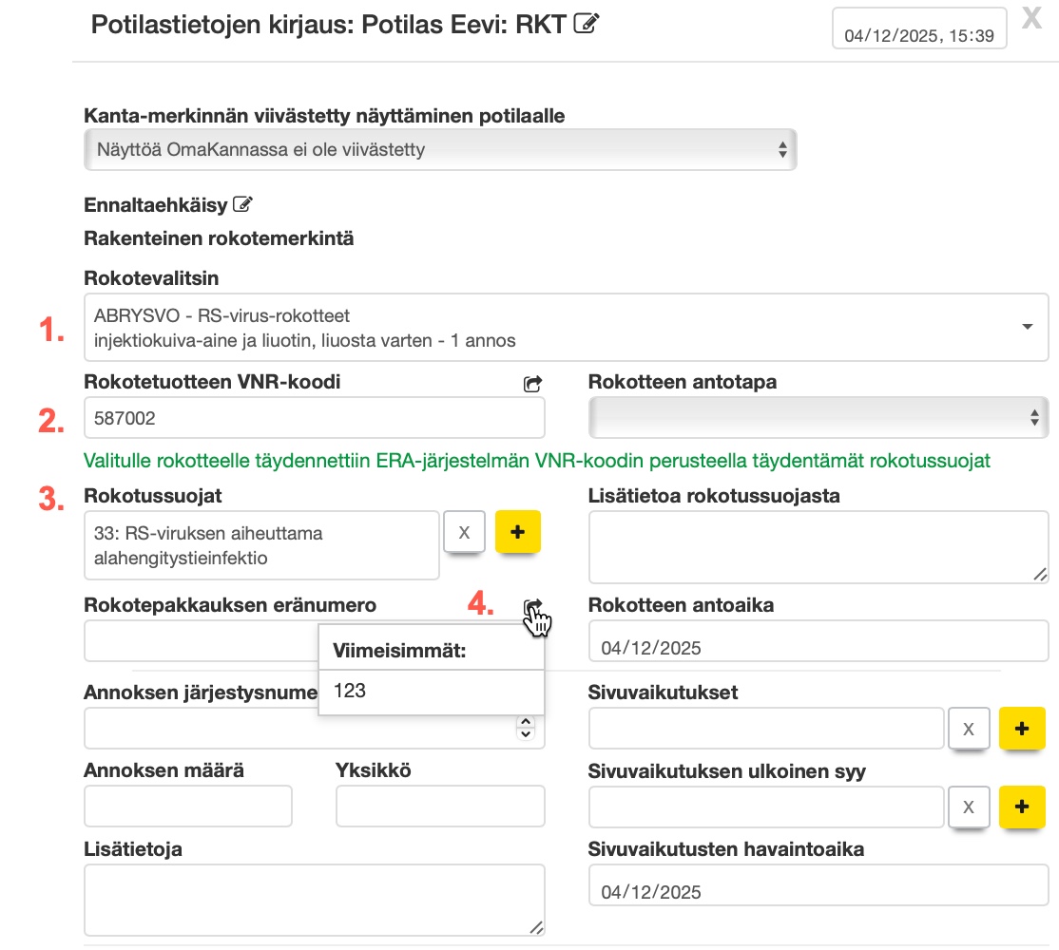
Task: Click the Lisätietoa rokotussuojasta text area
Action: point(818,546)
